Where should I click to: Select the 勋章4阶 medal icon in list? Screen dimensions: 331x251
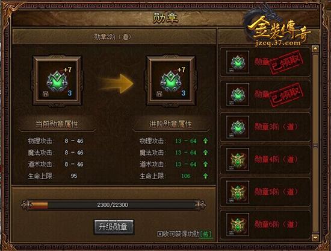pyautogui.click(x=238, y=159)
